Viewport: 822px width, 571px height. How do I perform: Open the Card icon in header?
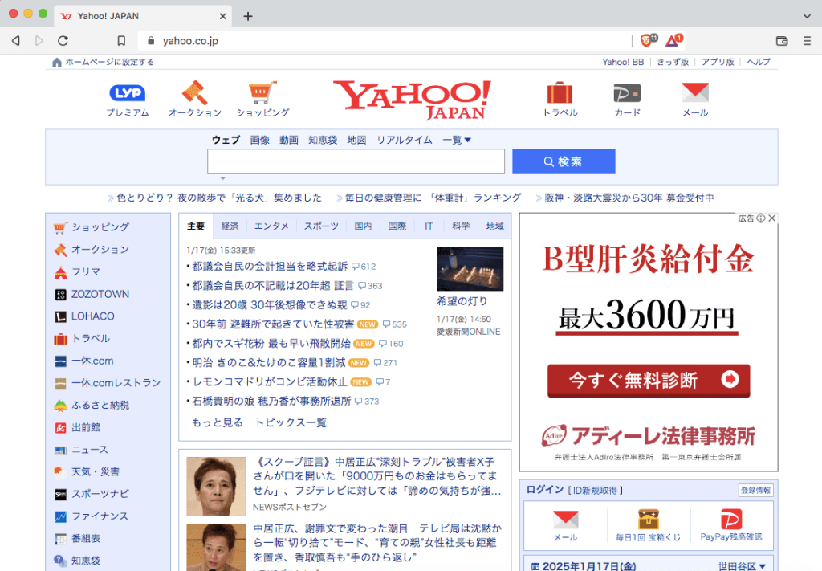627,93
